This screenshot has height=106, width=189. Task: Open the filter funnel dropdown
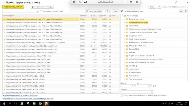[108, 11]
